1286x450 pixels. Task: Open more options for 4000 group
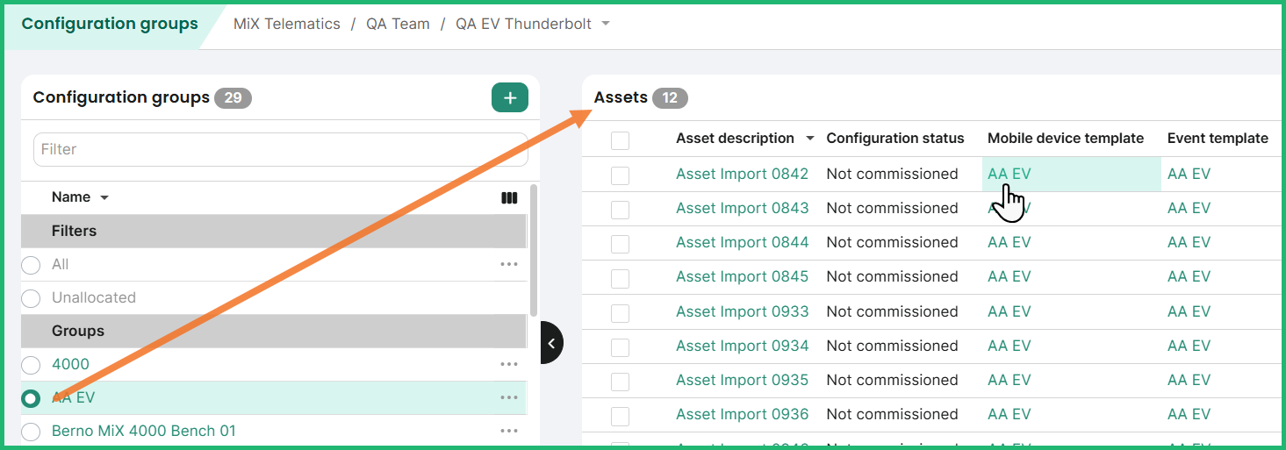pos(509,364)
